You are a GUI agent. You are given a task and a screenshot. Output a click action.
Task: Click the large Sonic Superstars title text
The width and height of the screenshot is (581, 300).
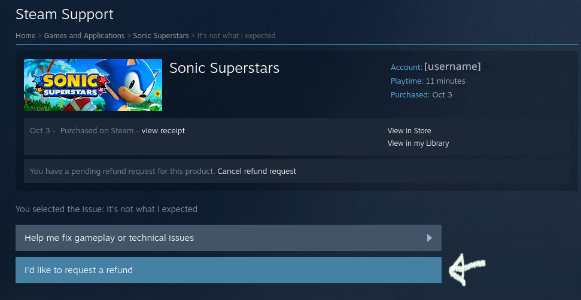point(224,68)
